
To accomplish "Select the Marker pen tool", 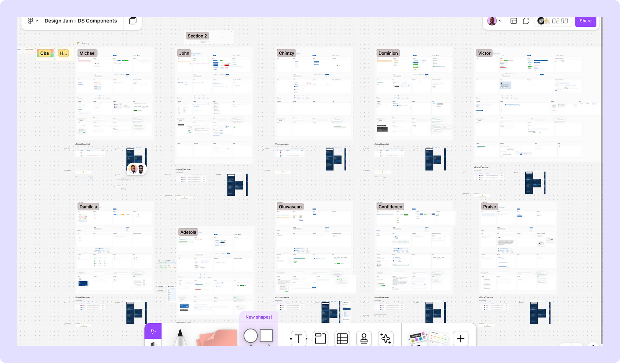I will [x=180, y=337].
